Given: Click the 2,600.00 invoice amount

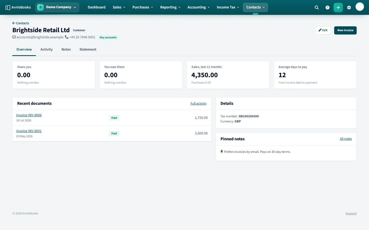Looking at the screenshot, I should pyautogui.click(x=201, y=133).
